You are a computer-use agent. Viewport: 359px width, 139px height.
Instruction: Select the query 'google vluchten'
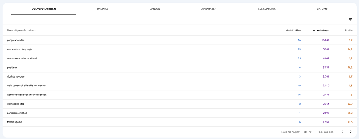(x=15, y=40)
